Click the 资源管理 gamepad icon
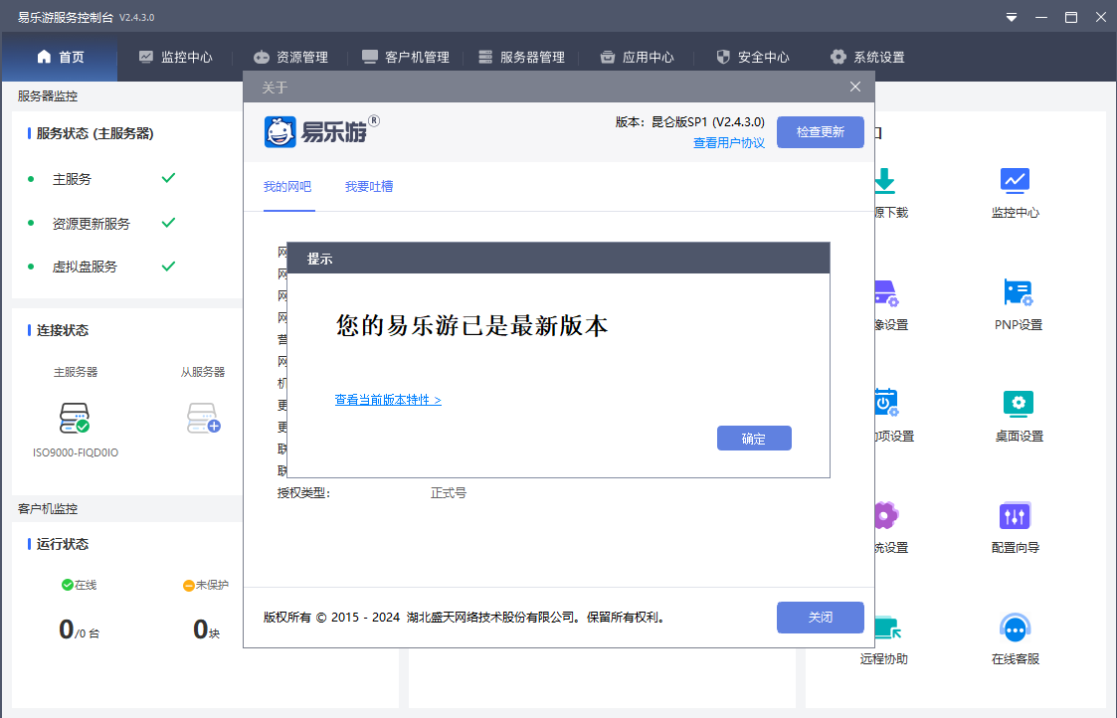Viewport: 1117px width, 718px height. [262, 57]
